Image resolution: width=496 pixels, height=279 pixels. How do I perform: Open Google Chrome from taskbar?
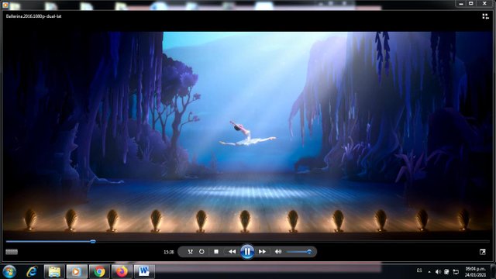pos(99,271)
